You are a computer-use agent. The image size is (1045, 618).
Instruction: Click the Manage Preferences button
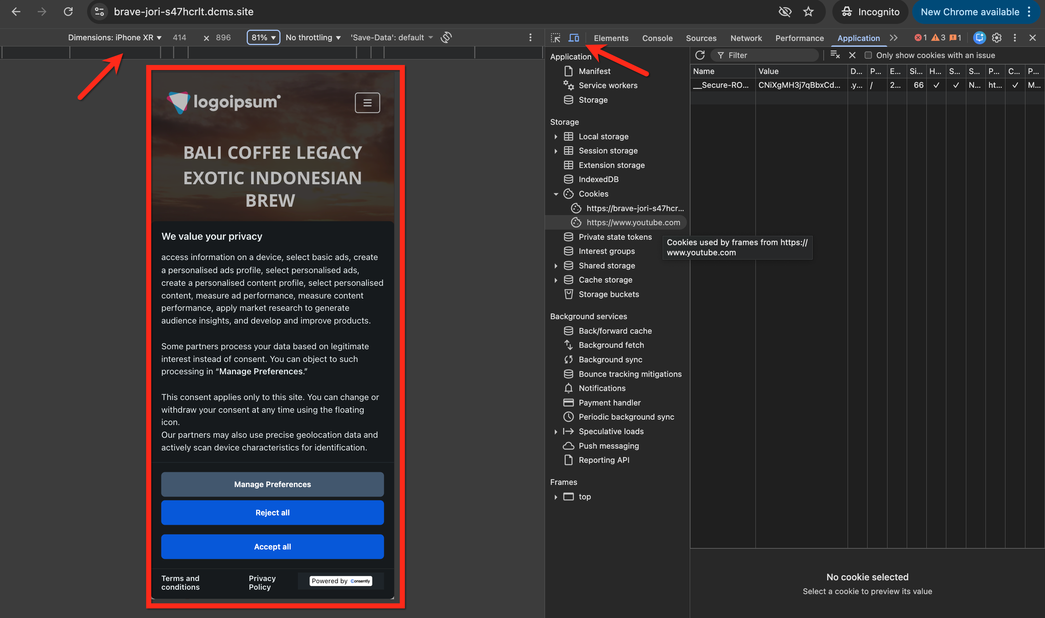tap(272, 484)
